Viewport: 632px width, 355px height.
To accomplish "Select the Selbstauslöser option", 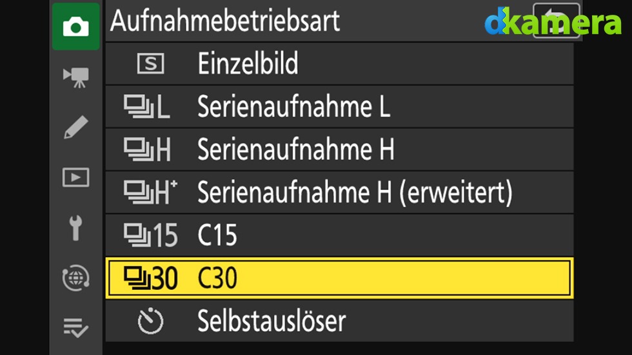I will 339,321.
